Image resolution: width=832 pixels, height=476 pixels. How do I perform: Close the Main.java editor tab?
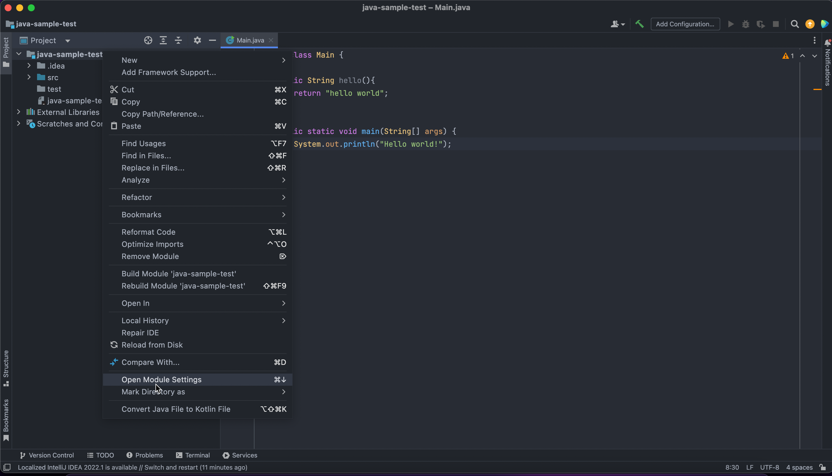click(x=271, y=40)
